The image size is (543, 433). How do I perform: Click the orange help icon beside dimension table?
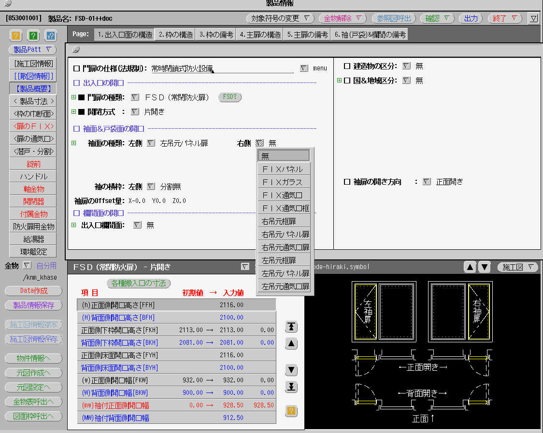coord(291,410)
